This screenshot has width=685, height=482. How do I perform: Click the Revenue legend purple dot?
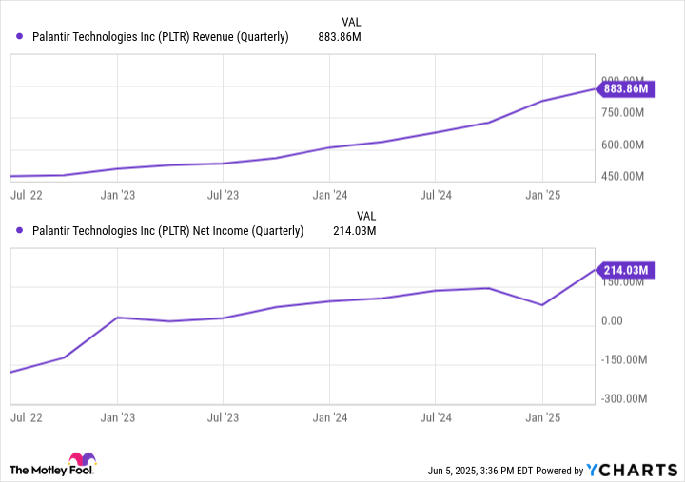19,36
